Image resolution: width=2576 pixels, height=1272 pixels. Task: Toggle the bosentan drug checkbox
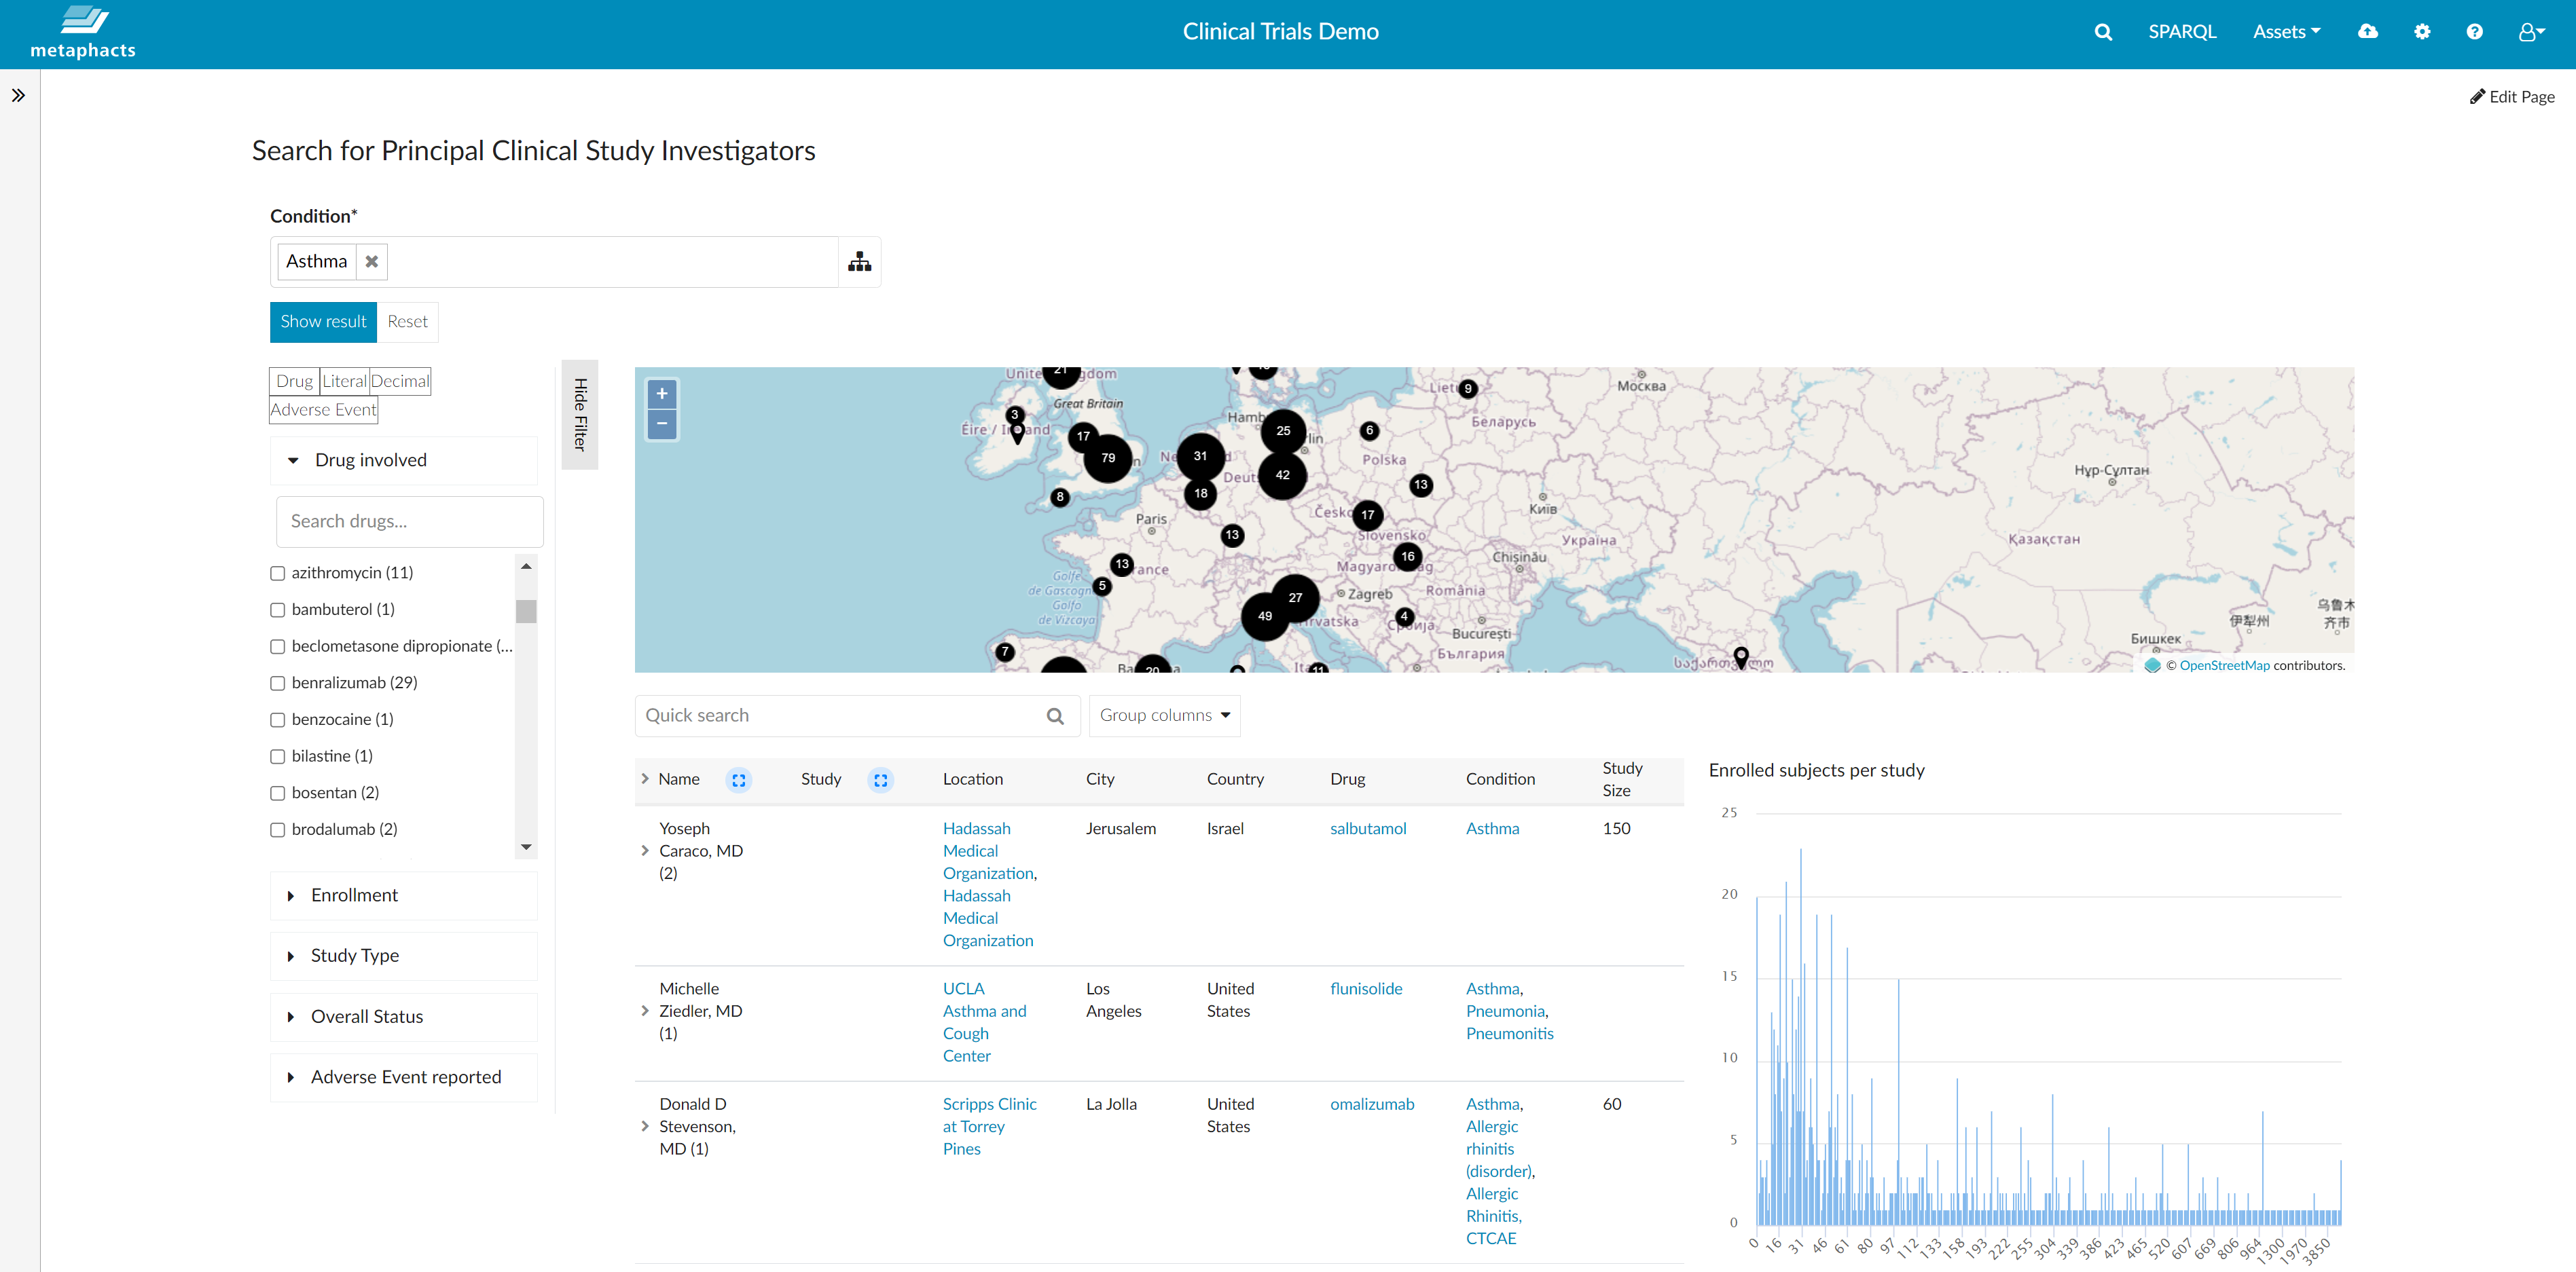click(x=278, y=793)
